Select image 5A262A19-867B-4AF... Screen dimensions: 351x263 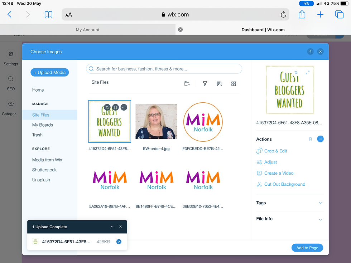pos(110,180)
